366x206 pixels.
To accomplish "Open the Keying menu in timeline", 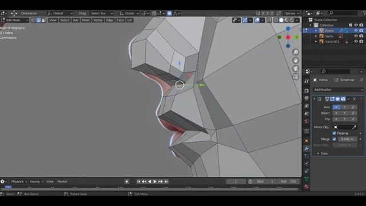I will coord(37,181).
